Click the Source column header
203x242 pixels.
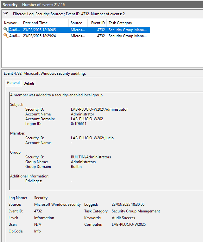click(76, 23)
